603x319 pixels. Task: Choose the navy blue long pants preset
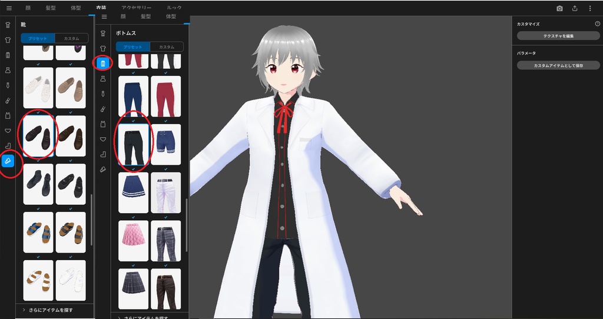tap(134, 97)
